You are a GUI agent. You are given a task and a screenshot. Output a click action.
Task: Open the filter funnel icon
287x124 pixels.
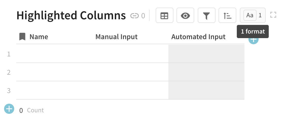pyautogui.click(x=206, y=16)
